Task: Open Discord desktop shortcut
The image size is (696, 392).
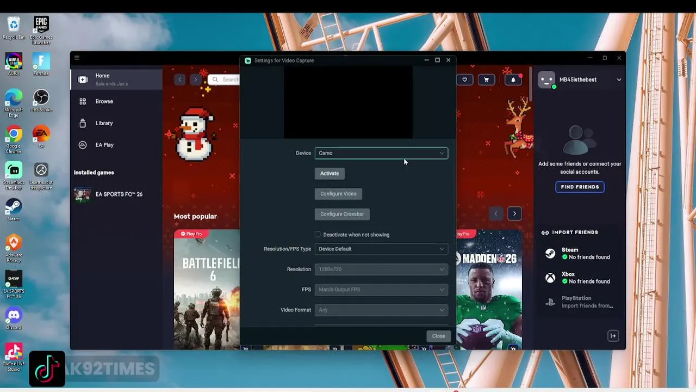Action: pos(14,319)
